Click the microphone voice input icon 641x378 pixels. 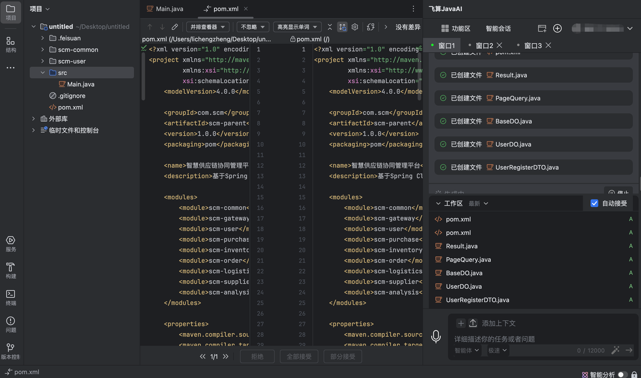436,336
